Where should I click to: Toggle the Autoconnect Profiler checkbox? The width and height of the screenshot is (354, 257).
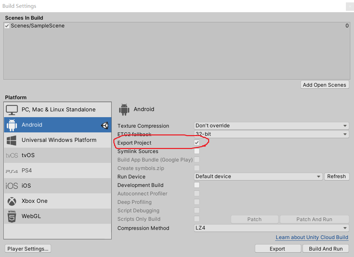[197, 193]
